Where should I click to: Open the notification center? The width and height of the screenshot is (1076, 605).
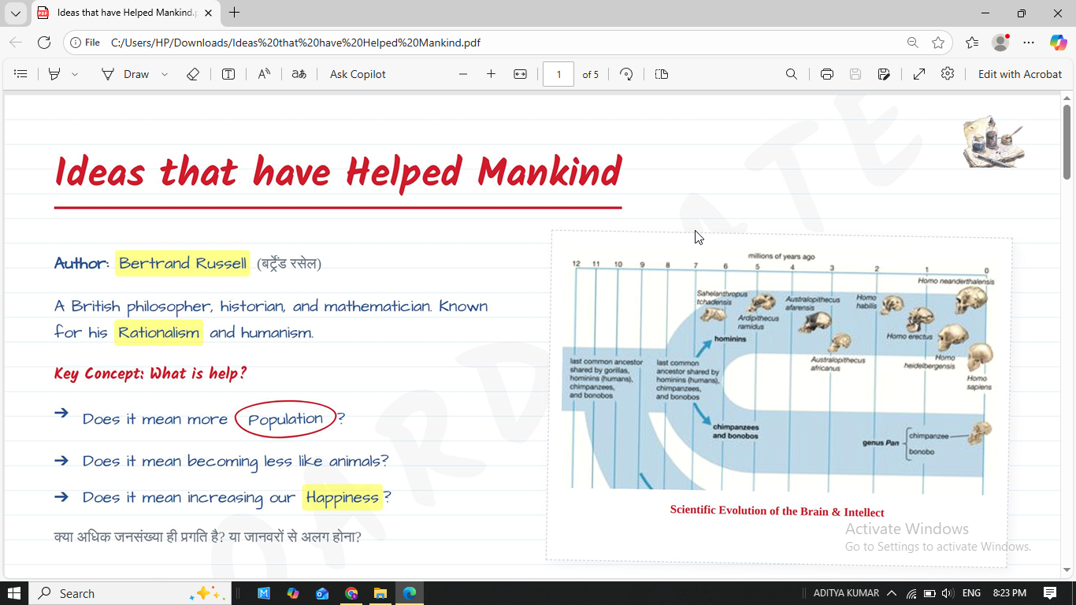tap(1050, 593)
